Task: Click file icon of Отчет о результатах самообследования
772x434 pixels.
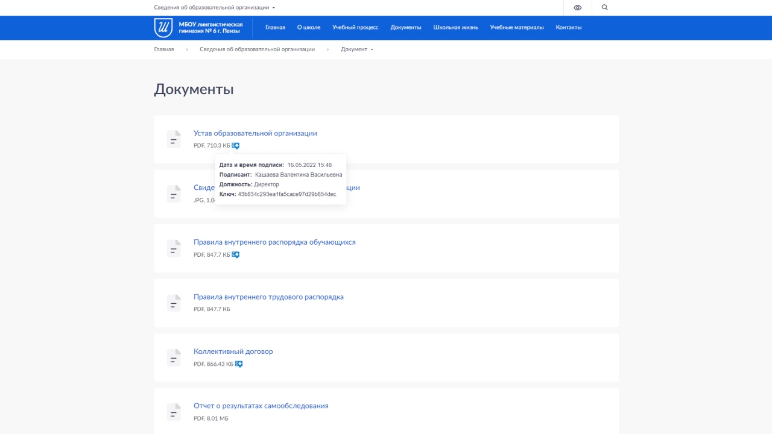Action: pos(174,412)
